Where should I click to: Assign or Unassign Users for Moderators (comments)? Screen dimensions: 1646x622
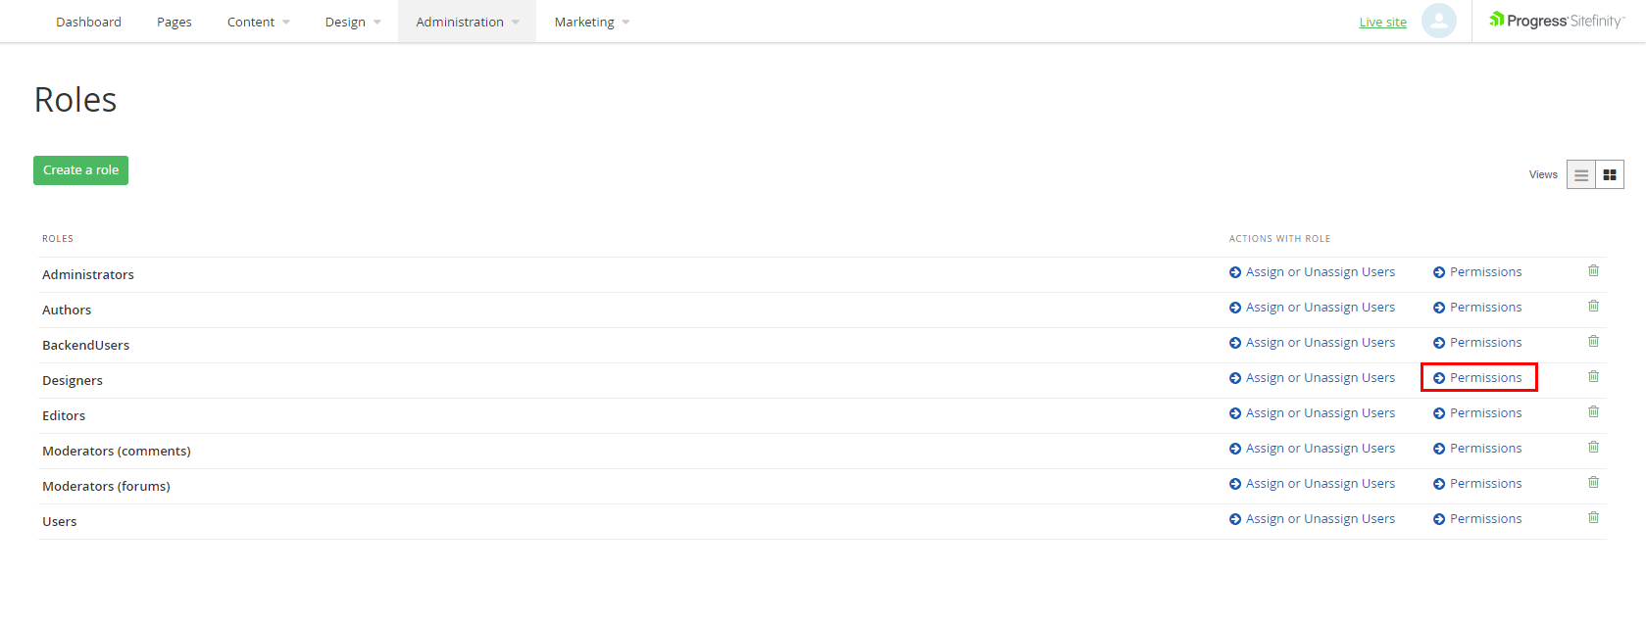(1312, 449)
